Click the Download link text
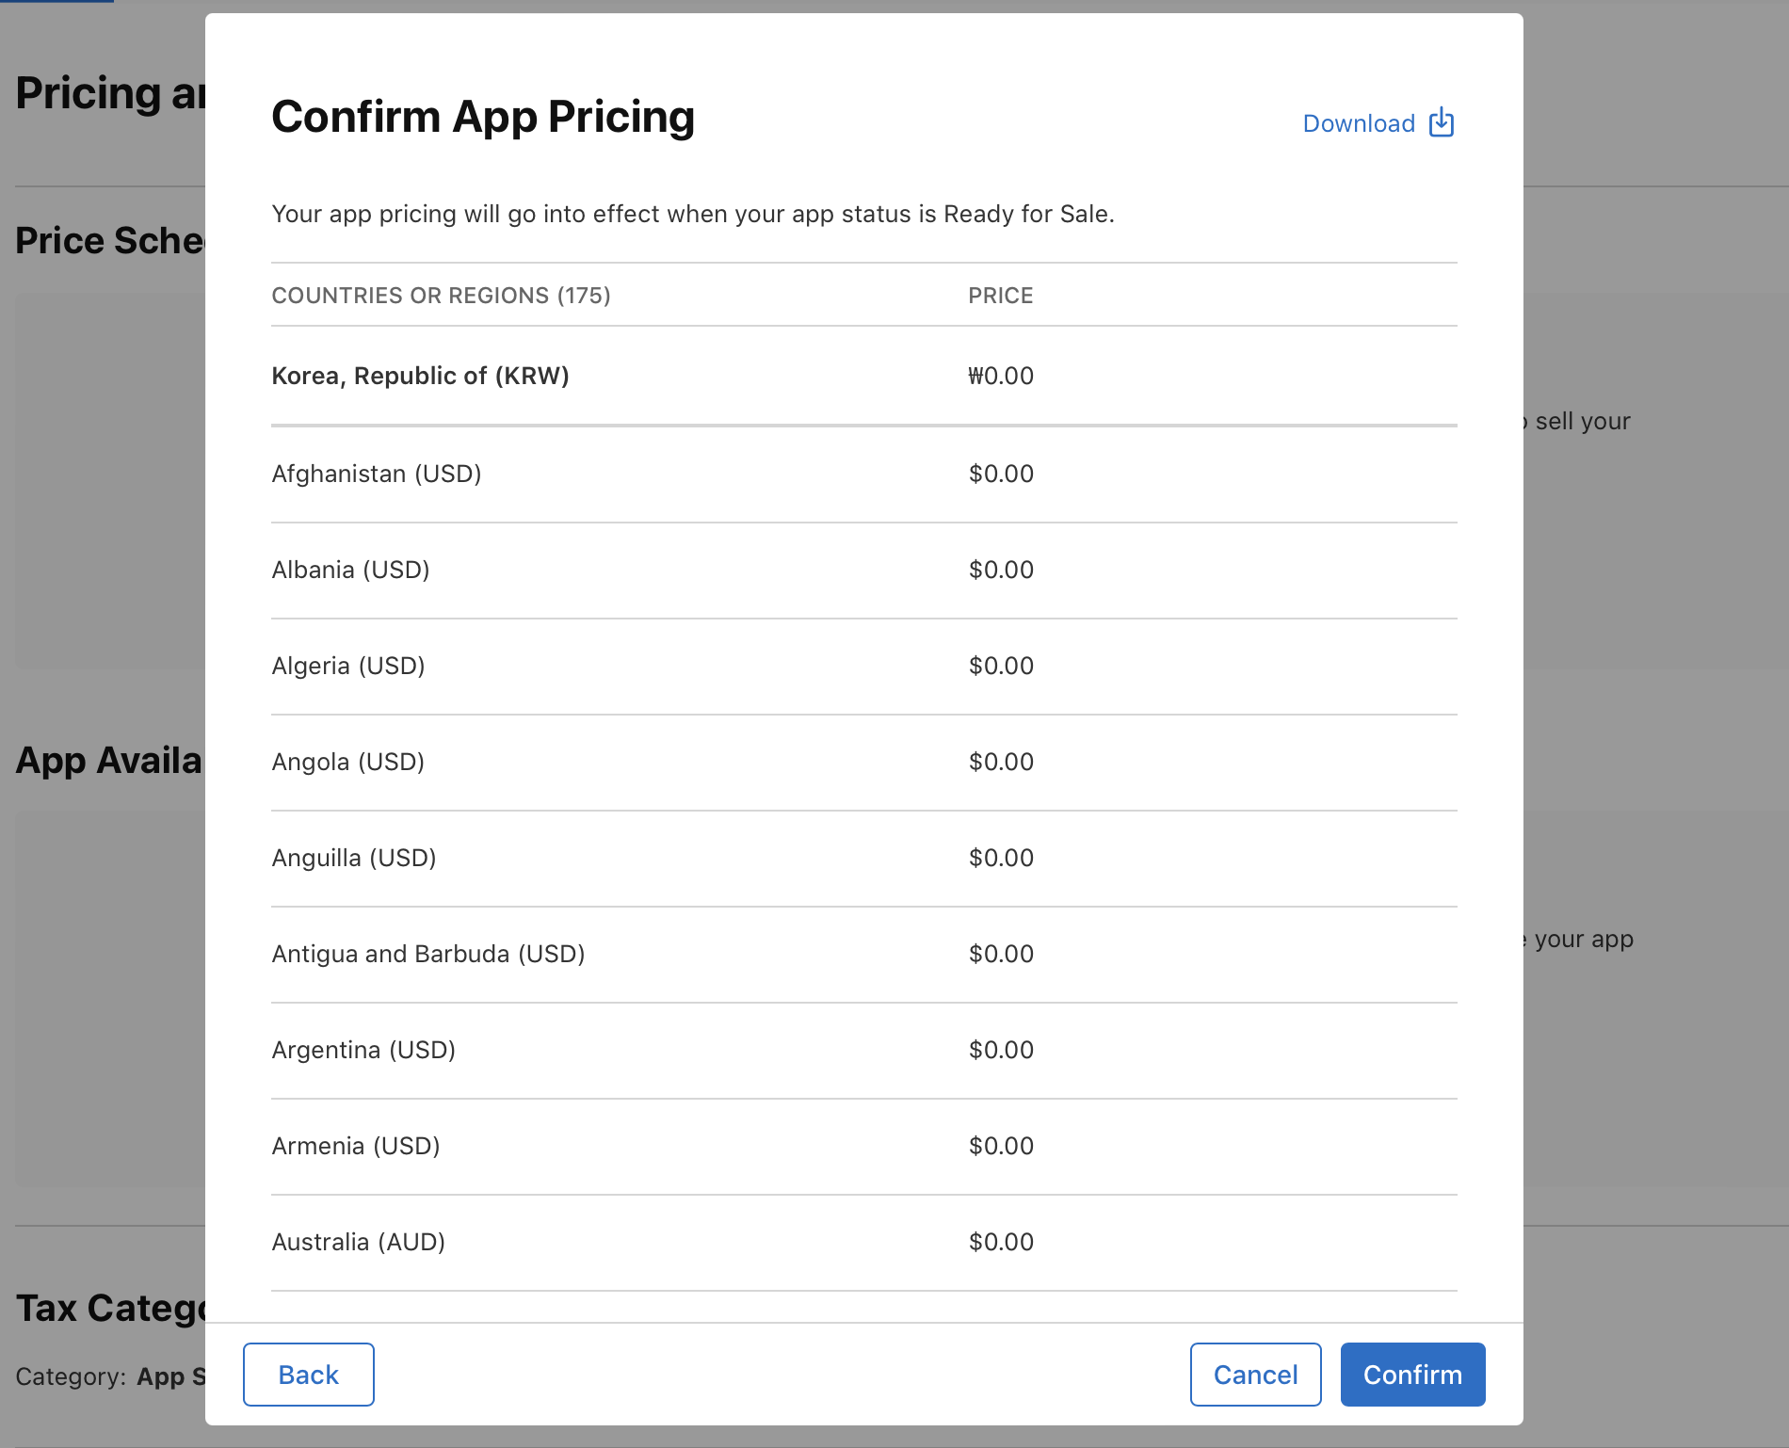The width and height of the screenshot is (1789, 1448). [1358, 123]
